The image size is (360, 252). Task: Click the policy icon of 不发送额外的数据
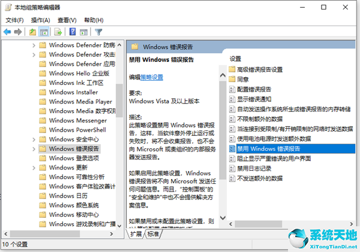[232, 178]
